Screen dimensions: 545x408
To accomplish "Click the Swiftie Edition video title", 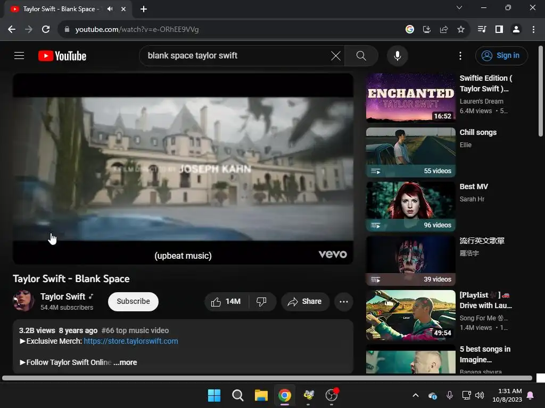I will [486, 83].
